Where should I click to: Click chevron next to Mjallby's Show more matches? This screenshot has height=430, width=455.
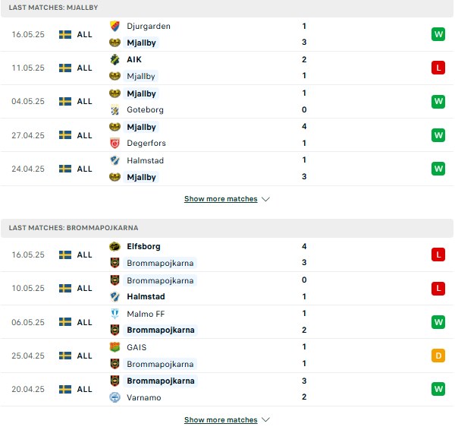(265, 199)
